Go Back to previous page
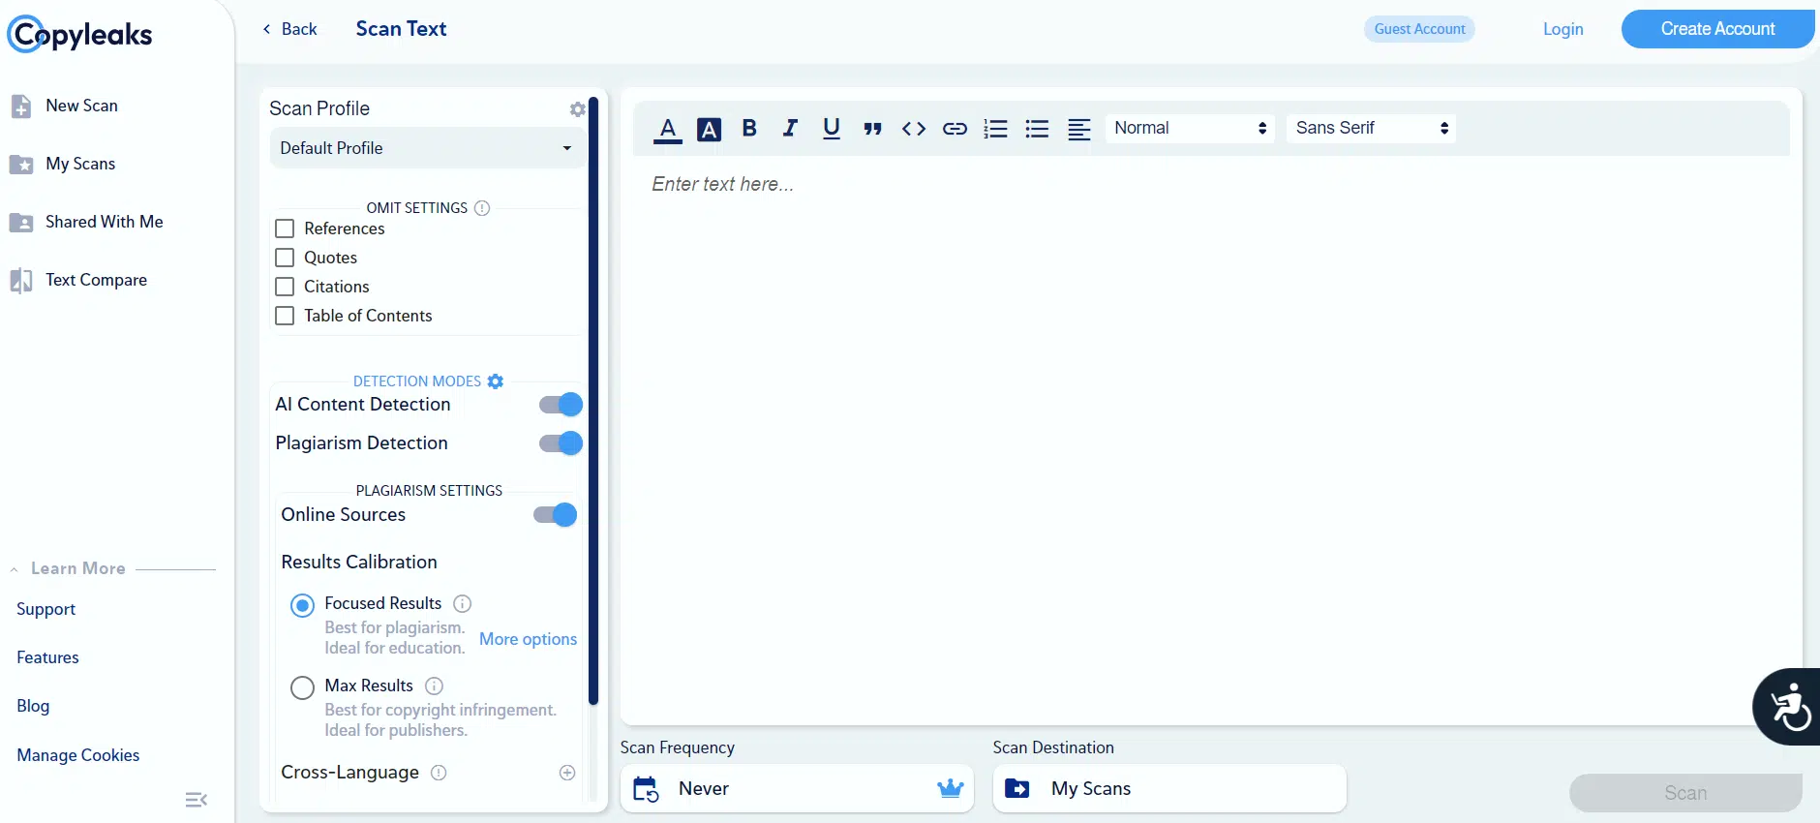1820x823 pixels. (289, 29)
